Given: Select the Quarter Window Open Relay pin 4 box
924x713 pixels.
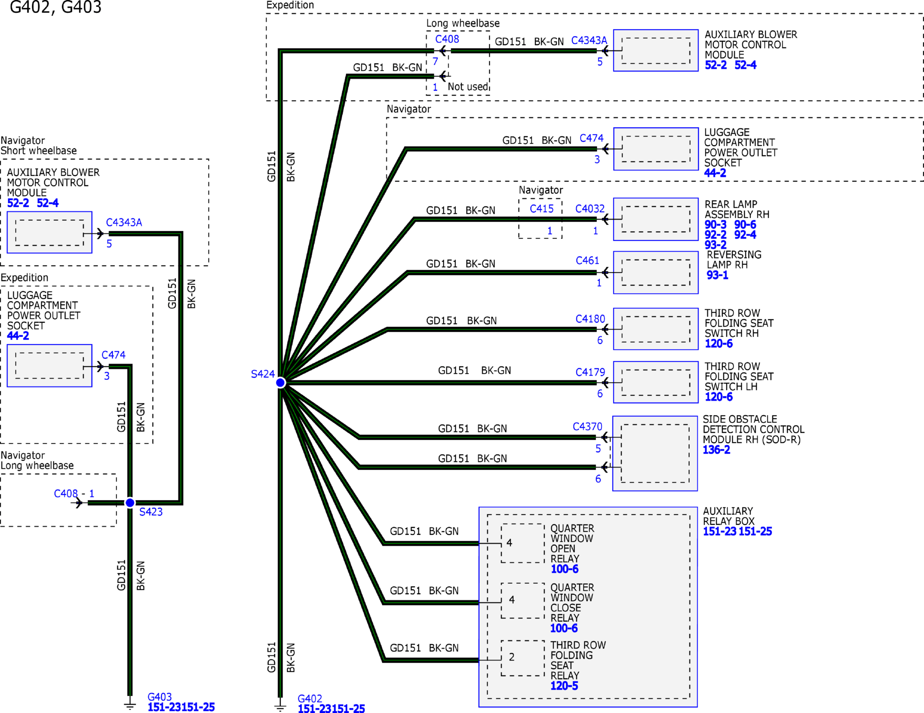Looking at the screenshot, I should click(x=523, y=543).
